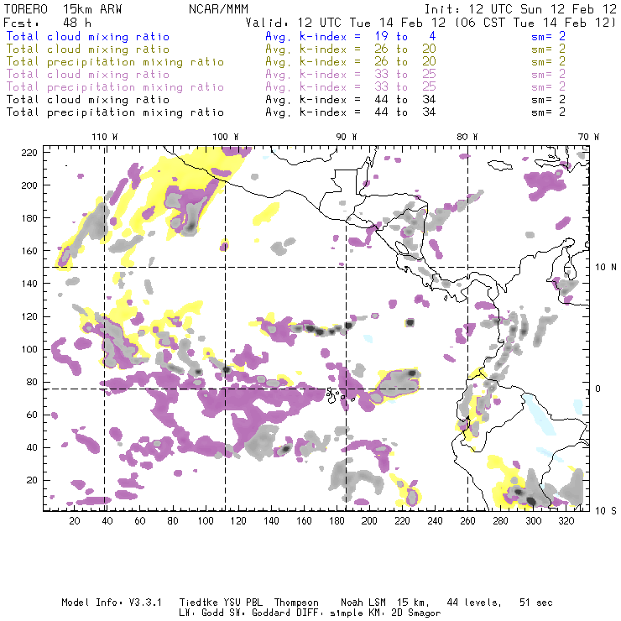Click the '44 levels,' text
Screen dimensions: 621x621
click(x=474, y=603)
